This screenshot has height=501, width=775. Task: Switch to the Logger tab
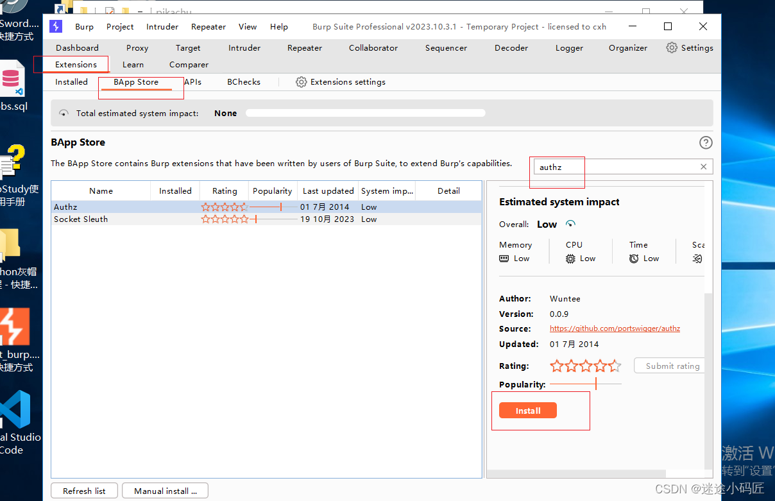point(569,47)
